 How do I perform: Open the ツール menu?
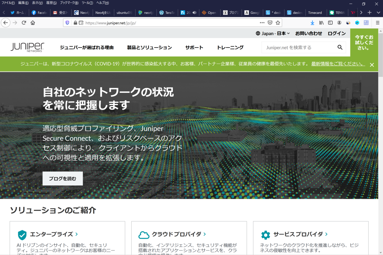coord(87,3)
